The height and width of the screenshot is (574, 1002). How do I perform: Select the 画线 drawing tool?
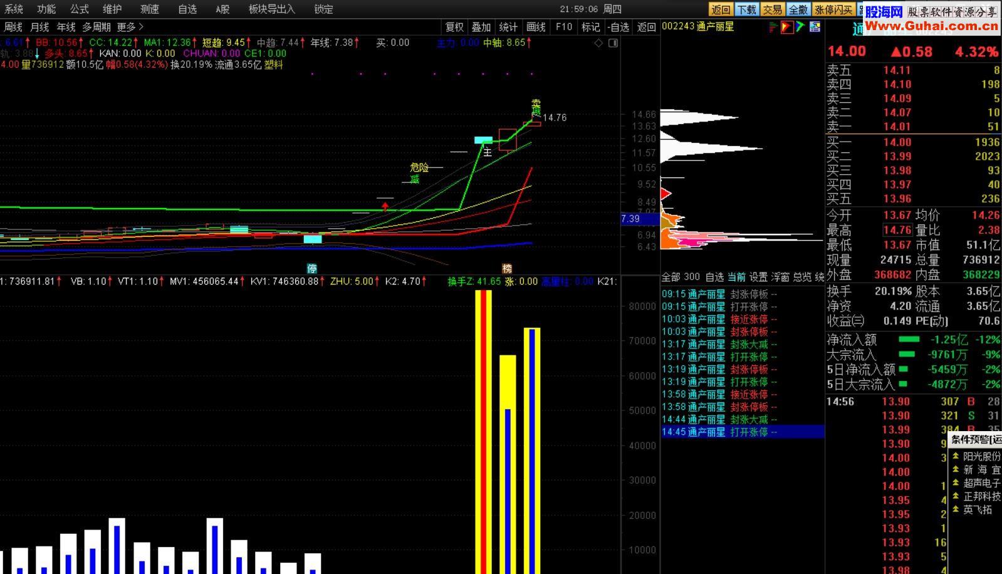click(x=536, y=27)
